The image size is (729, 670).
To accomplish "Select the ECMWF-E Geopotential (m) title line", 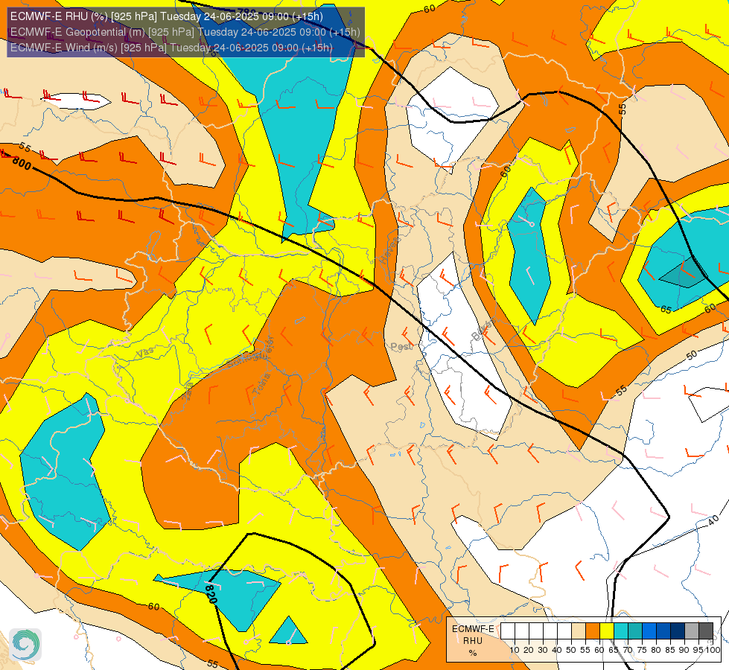I will click(x=185, y=32).
